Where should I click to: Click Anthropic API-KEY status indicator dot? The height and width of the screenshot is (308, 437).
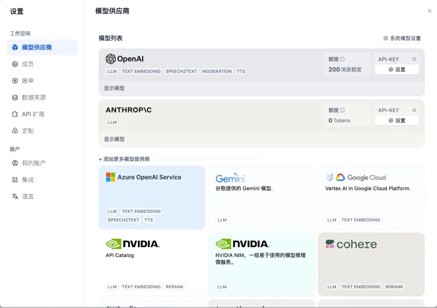[414, 110]
